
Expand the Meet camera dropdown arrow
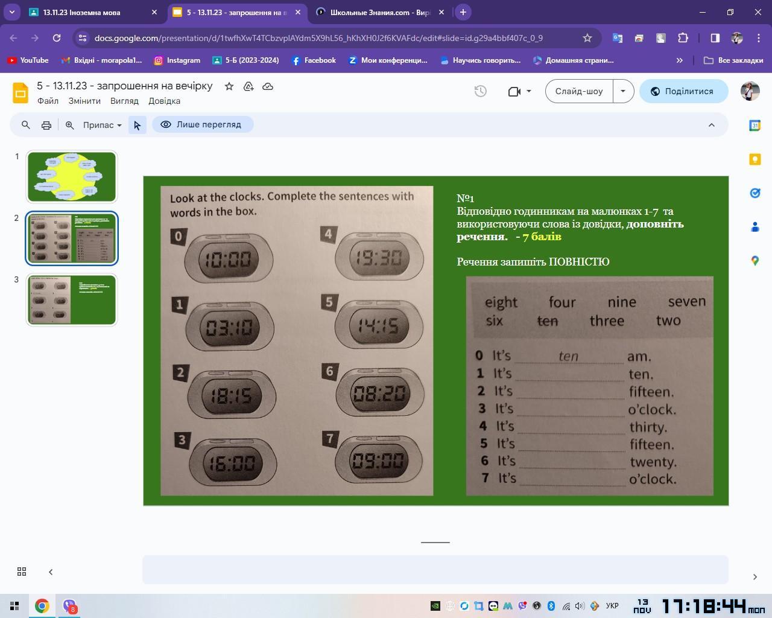[x=529, y=91]
